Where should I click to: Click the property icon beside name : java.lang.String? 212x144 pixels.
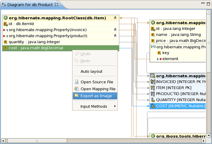(x=153, y=35)
